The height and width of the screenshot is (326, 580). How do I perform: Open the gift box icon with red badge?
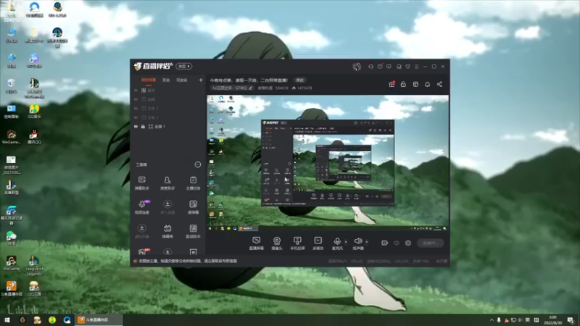(391, 84)
